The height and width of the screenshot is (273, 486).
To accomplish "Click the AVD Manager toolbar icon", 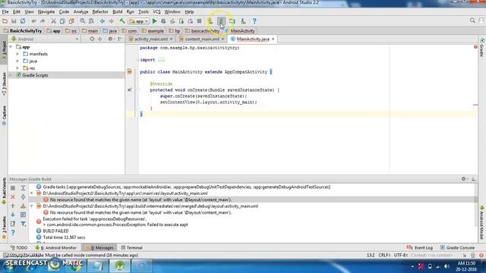I will 210,21.
